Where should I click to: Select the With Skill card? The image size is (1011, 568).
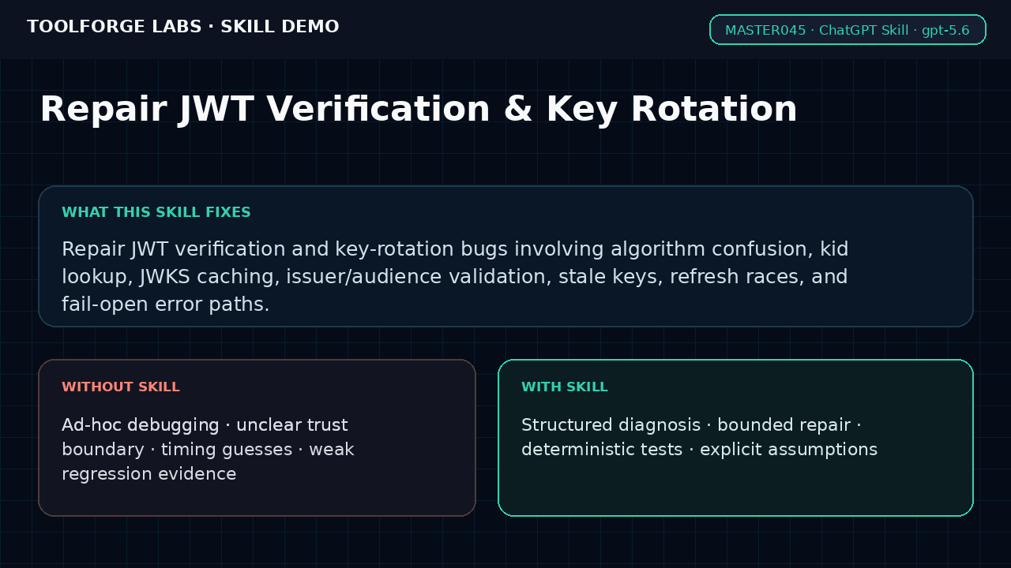(x=735, y=438)
